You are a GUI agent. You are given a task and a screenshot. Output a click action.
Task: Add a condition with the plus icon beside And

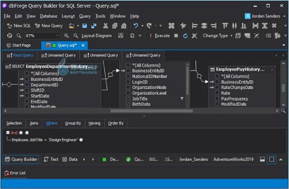(21, 133)
